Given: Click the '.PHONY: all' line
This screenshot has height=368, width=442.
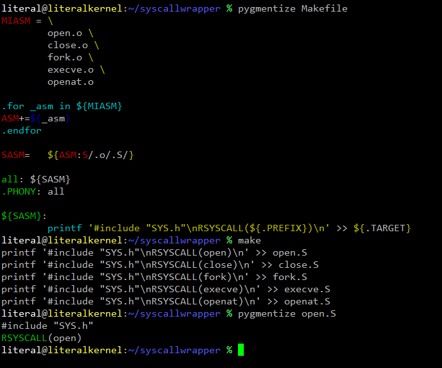Looking at the screenshot, I should pos(33,191).
